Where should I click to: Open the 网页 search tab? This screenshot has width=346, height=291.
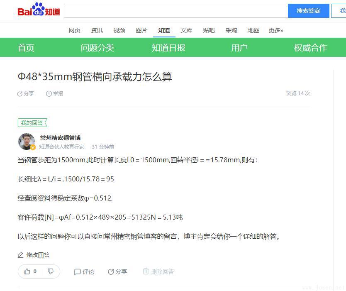click(74, 30)
